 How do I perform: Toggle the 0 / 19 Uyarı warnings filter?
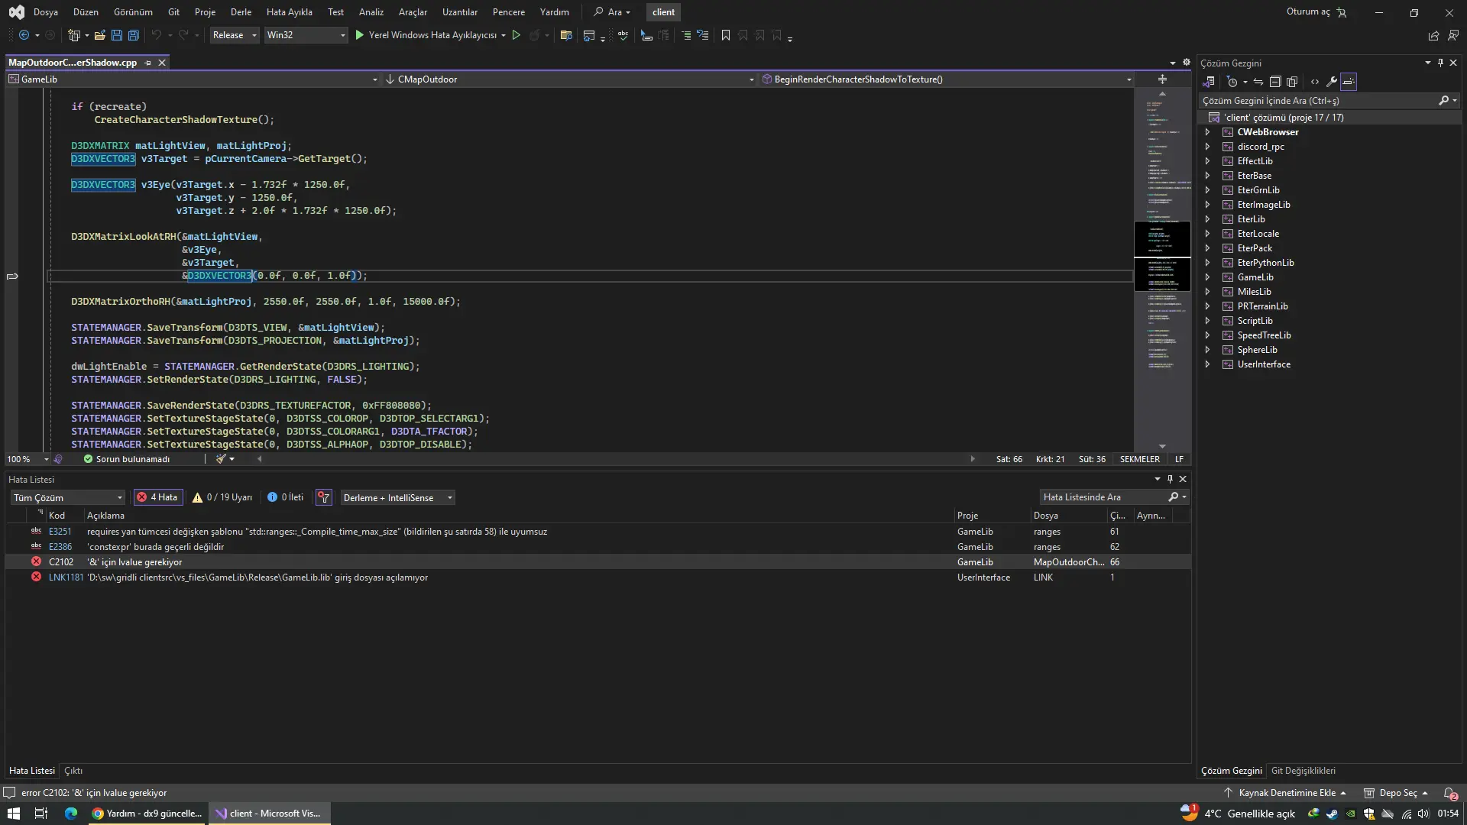(222, 497)
